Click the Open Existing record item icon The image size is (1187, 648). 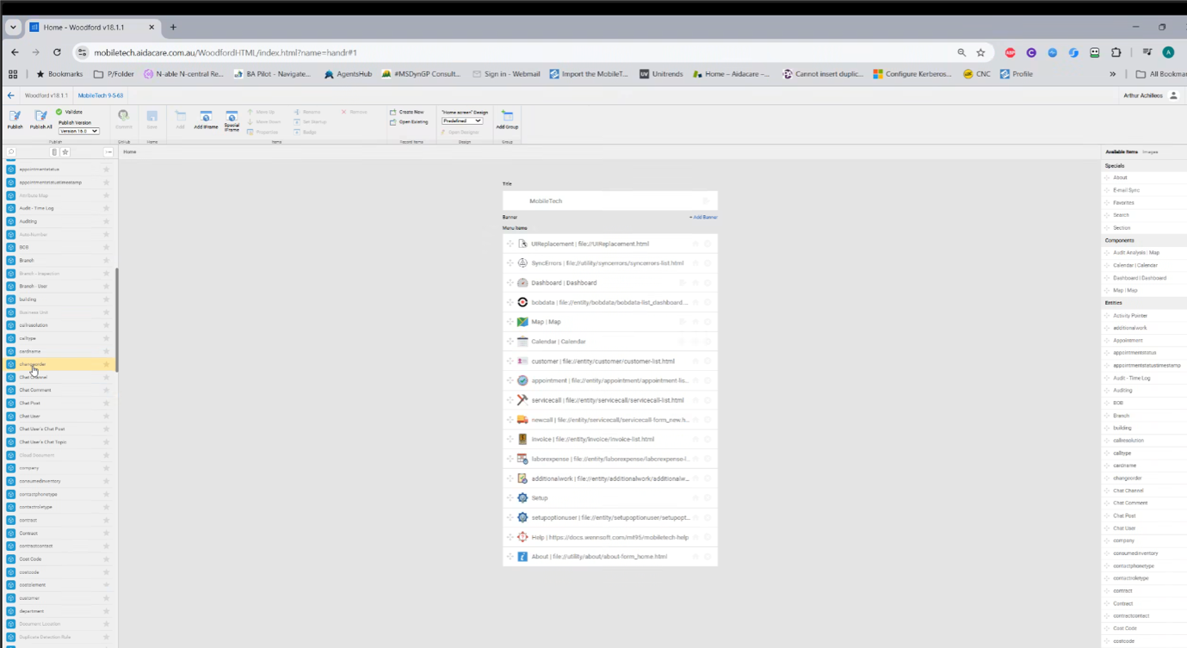coord(393,122)
